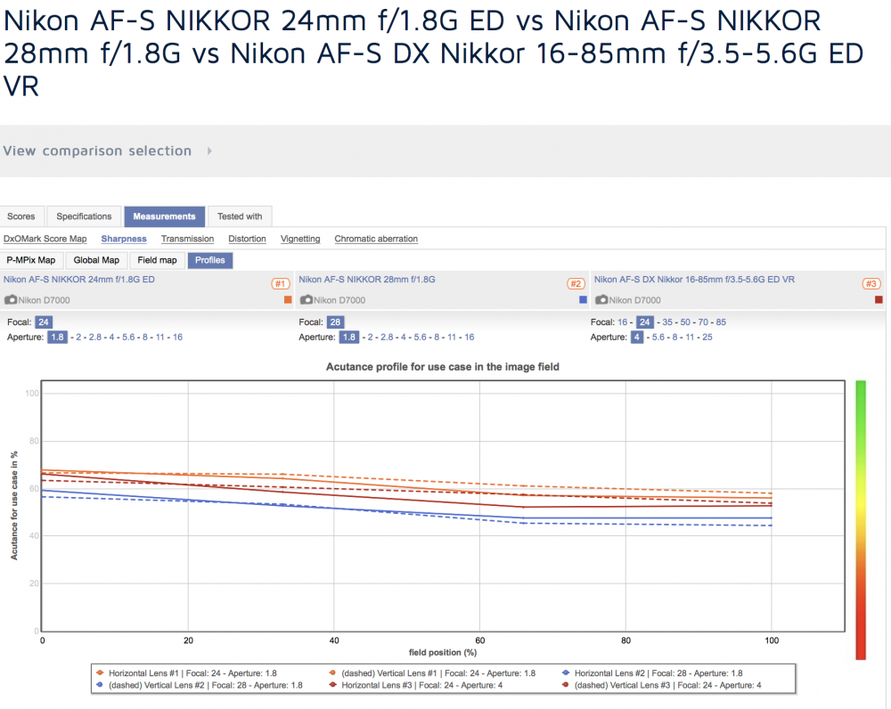Set lens #3 focal length to 16
This screenshot has width=891, height=709.
(623, 322)
